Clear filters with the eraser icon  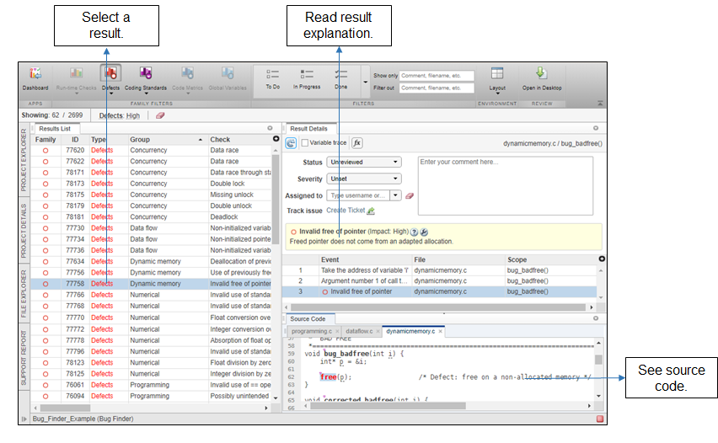click(x=160, y=115)
